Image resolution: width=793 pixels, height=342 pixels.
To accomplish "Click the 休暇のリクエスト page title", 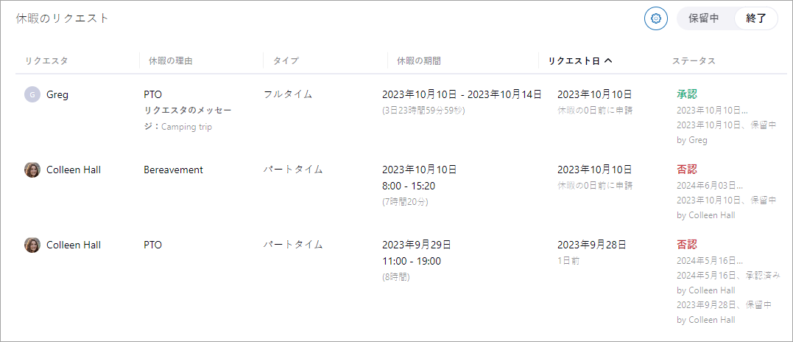I will tap(63, 18).
